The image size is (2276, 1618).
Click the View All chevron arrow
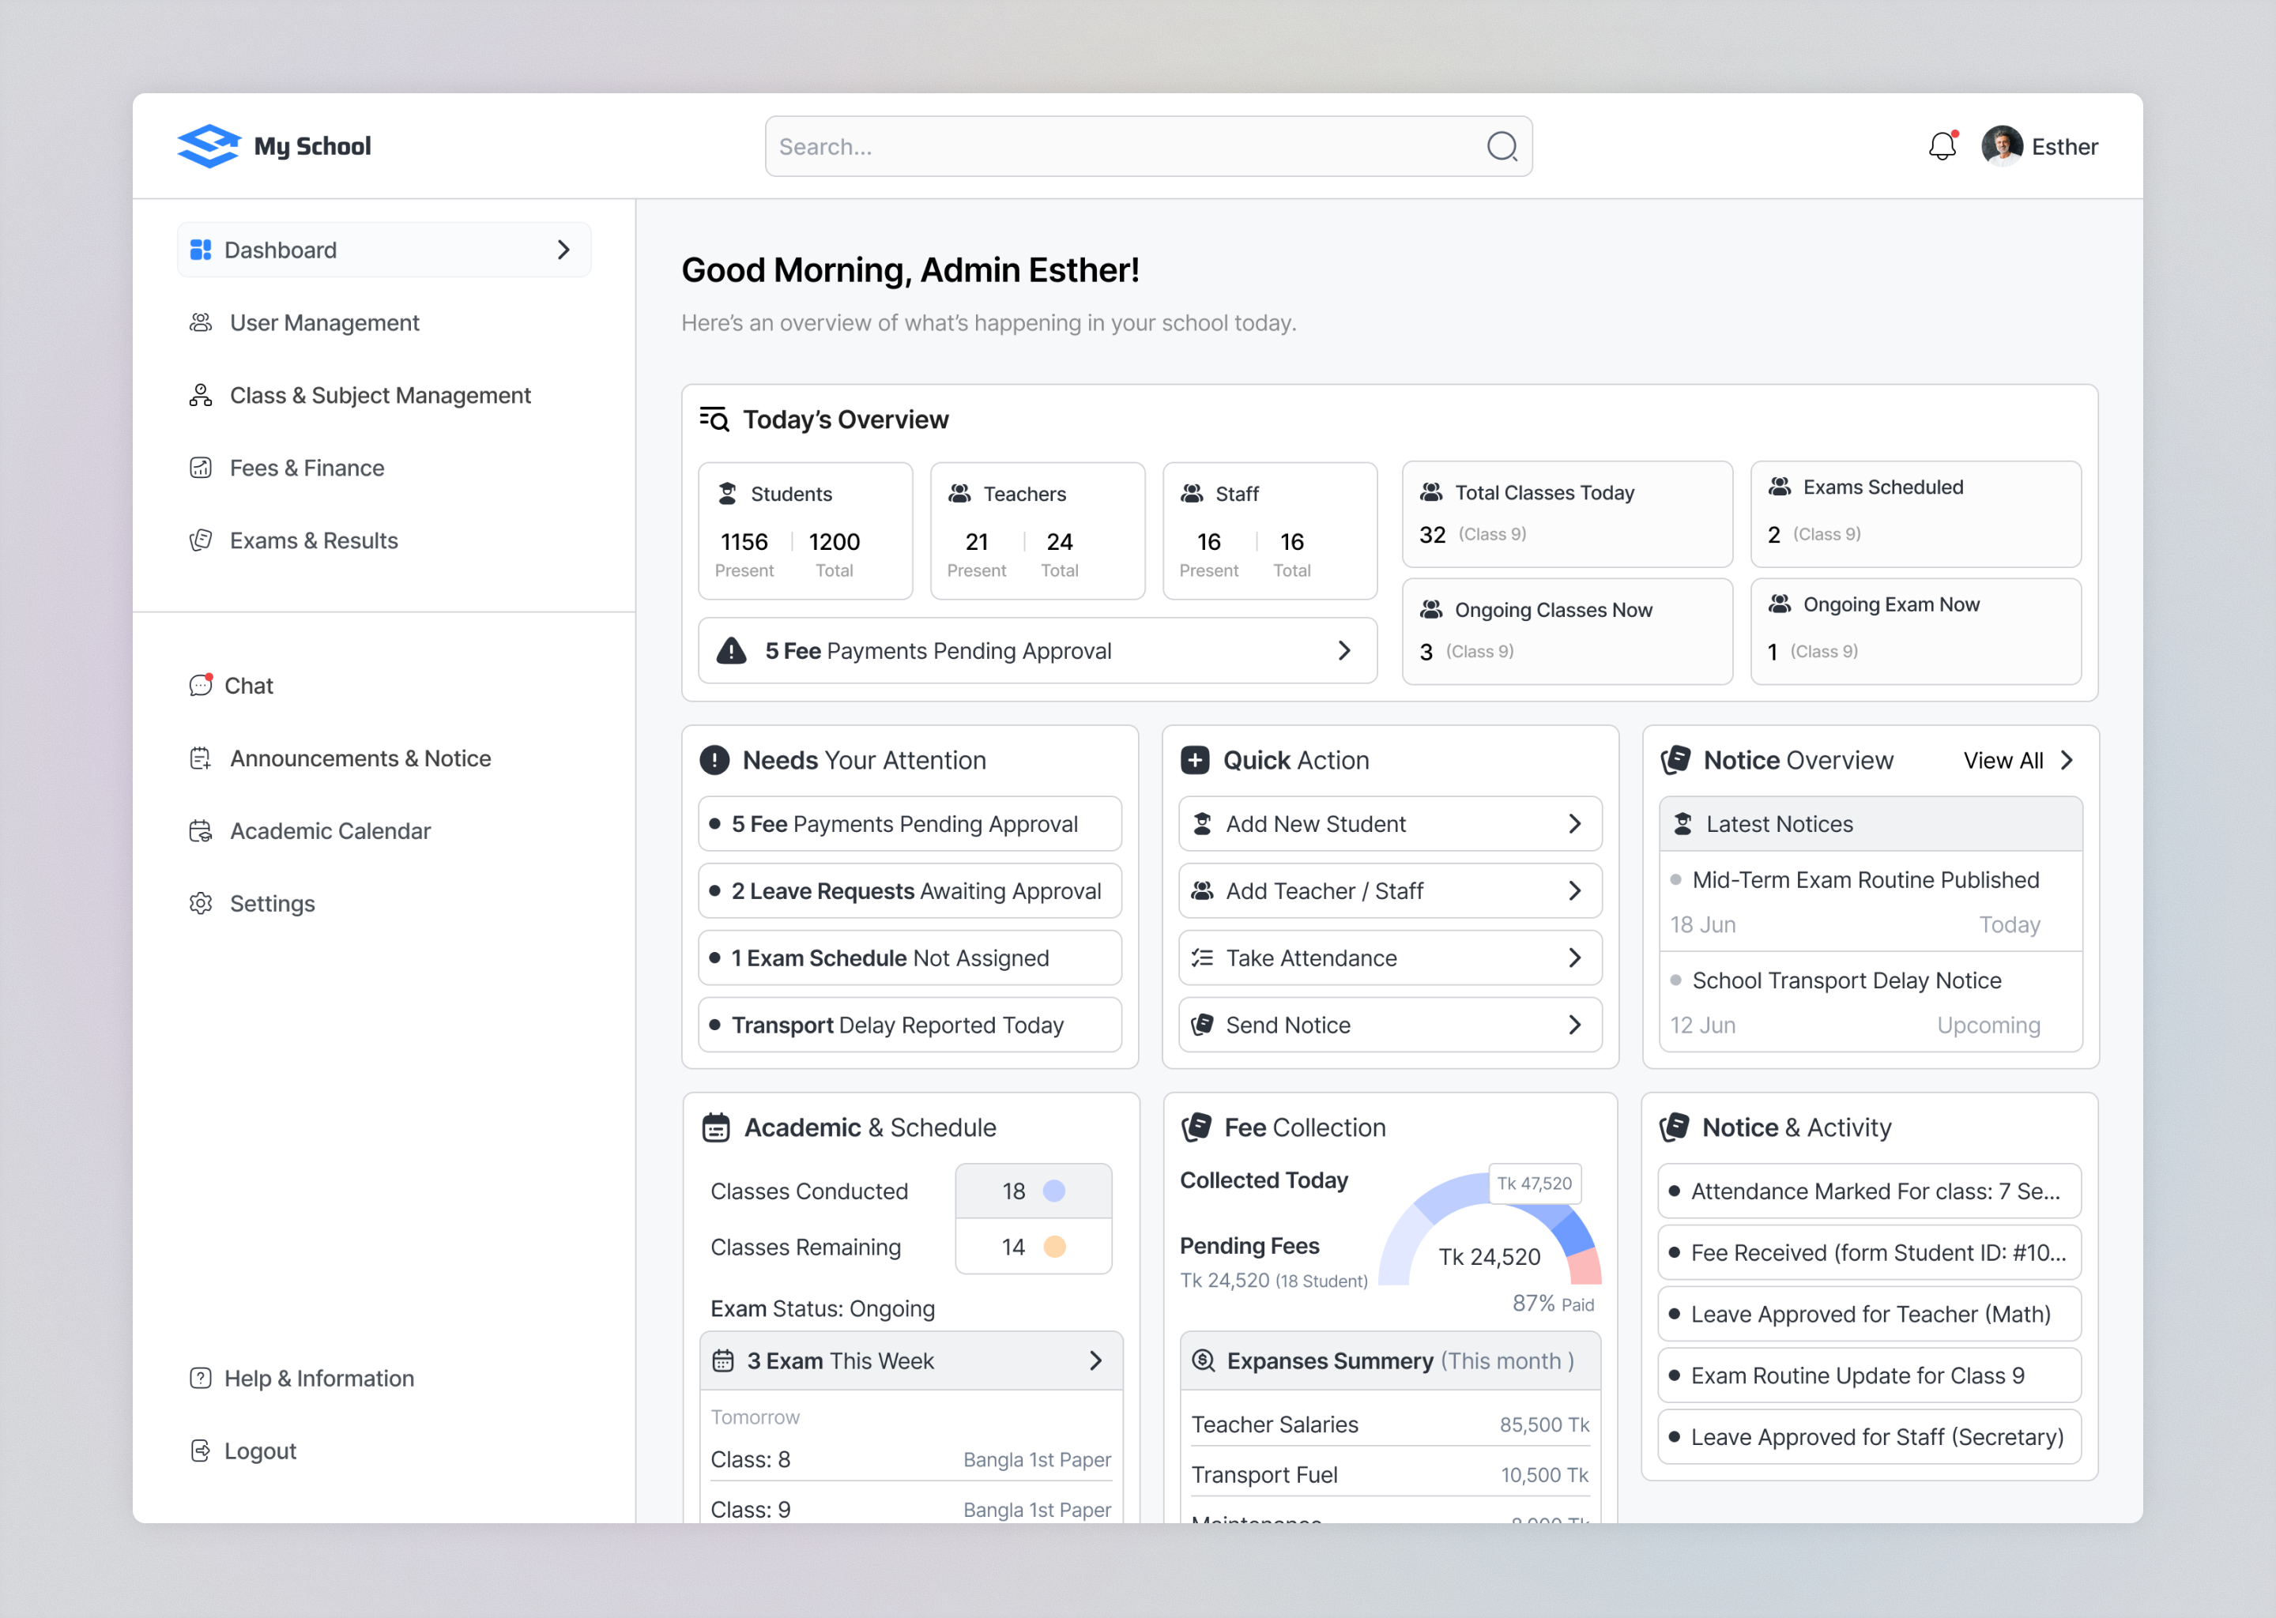(x=2067, y=760)
